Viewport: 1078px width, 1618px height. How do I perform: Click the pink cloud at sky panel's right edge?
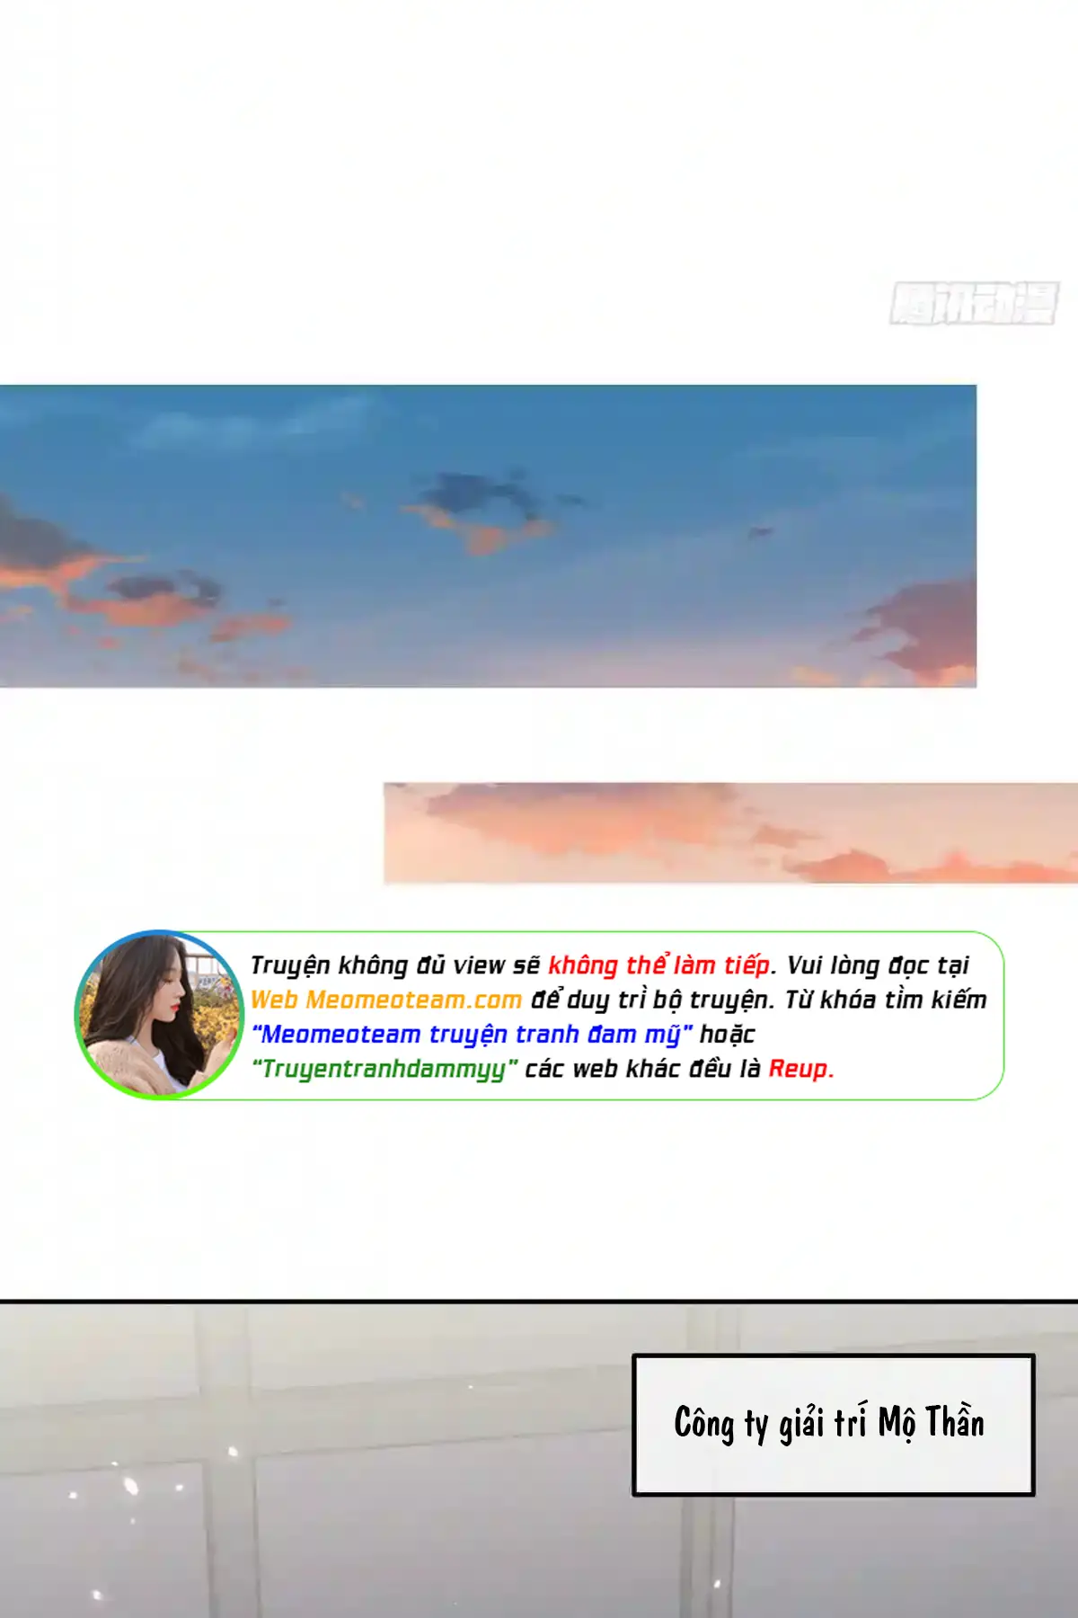925,629
